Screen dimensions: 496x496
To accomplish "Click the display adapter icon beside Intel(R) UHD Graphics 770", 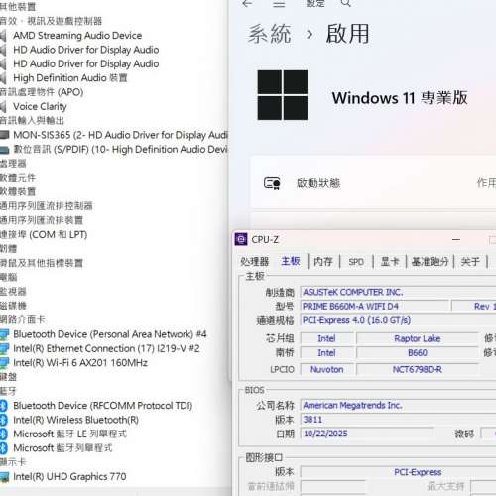I will click(4, 477).
